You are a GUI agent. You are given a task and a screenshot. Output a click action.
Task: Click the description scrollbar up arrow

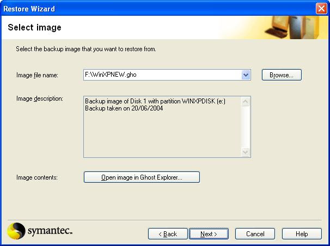[246, 102]
